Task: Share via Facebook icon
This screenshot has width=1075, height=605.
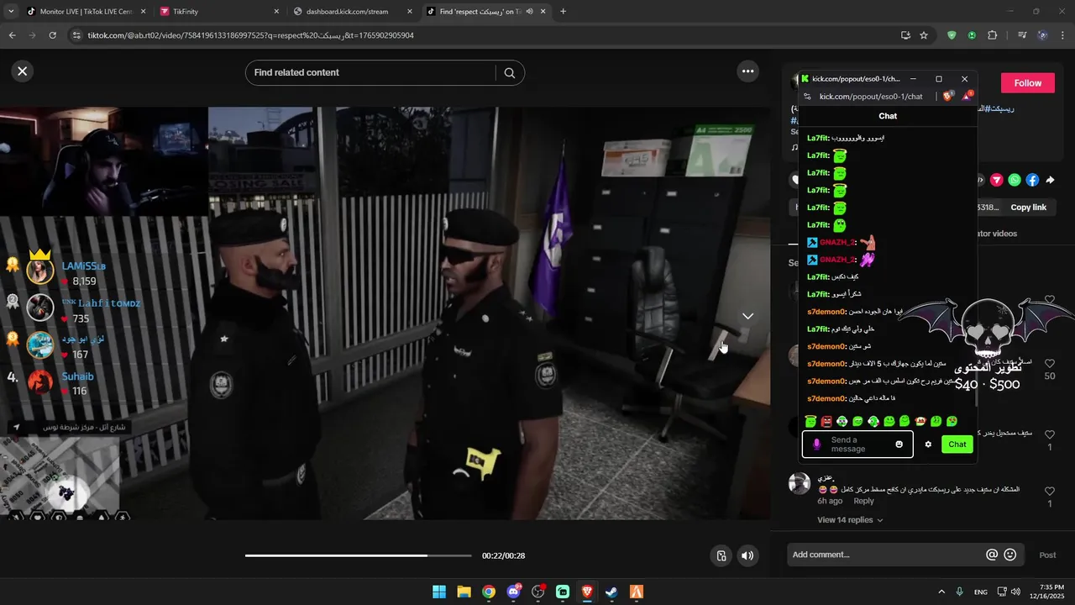Action: point(1032,180)
